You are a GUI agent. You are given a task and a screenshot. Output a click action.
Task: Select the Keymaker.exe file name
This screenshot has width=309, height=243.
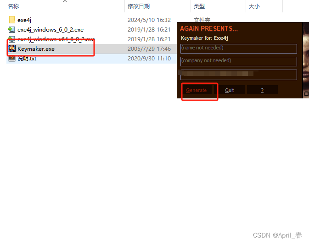36,49
